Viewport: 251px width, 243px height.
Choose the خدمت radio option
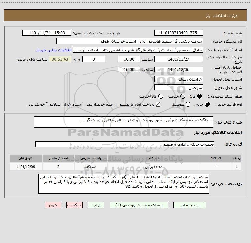point(183,96)
